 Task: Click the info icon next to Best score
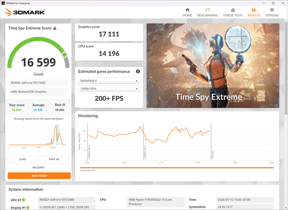(64, 105)
